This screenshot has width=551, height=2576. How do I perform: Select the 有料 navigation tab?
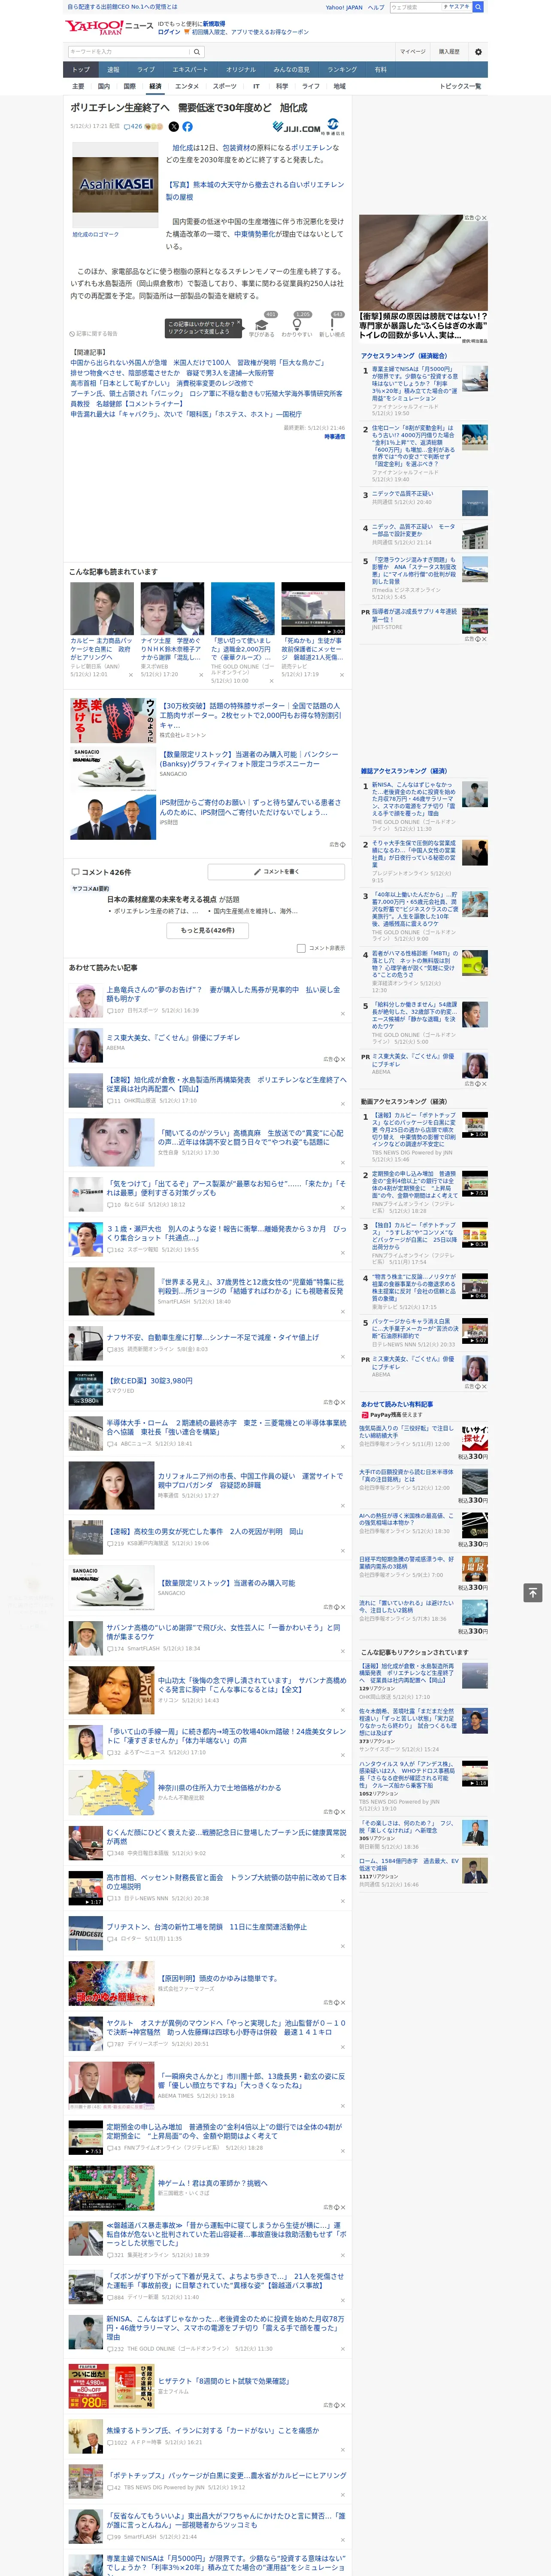[x=380, y=70]
